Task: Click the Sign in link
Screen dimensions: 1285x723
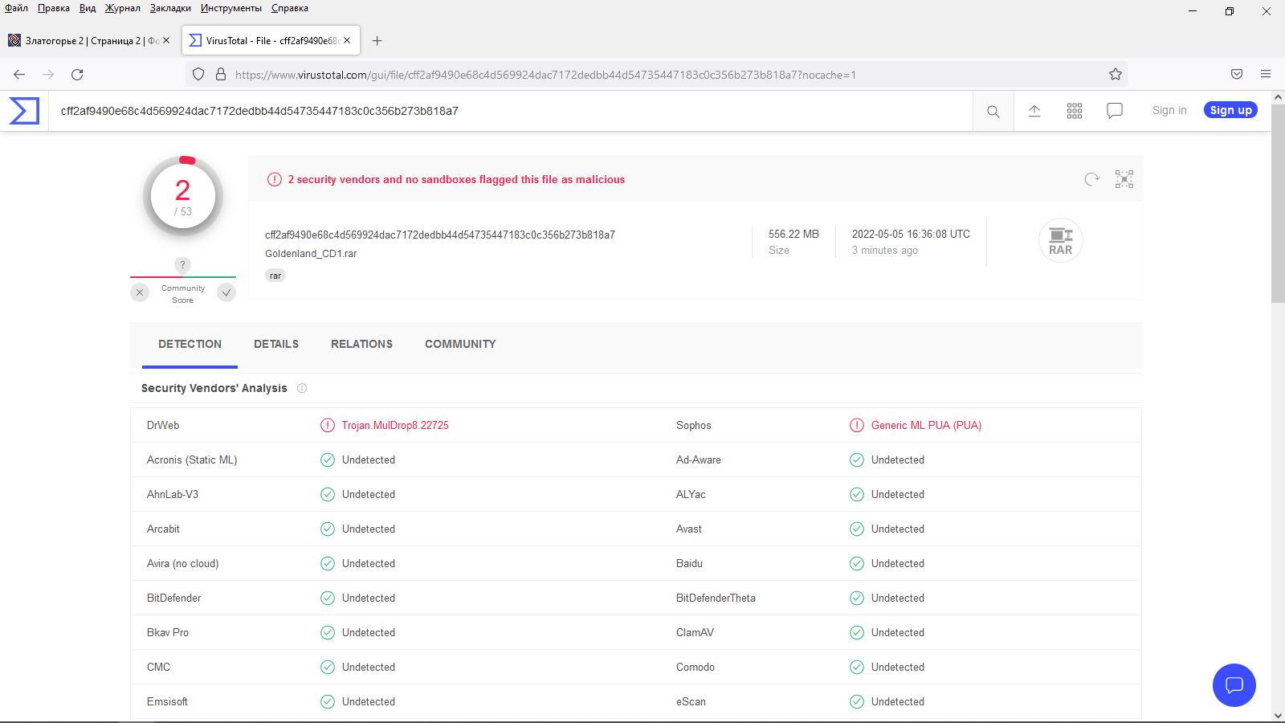Action: pos(1169,111)
